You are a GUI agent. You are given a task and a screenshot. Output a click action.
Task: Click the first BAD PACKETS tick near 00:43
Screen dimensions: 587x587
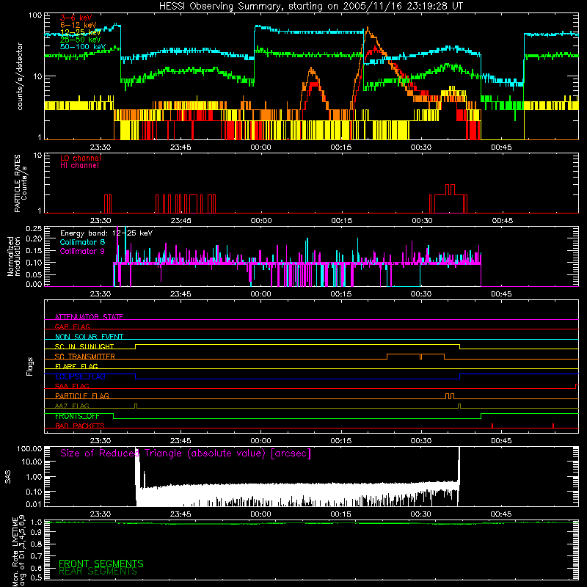click(x=492, y=426)
